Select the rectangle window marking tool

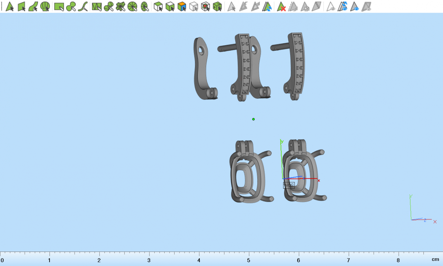pyautogui.click(x=59, y=6)
